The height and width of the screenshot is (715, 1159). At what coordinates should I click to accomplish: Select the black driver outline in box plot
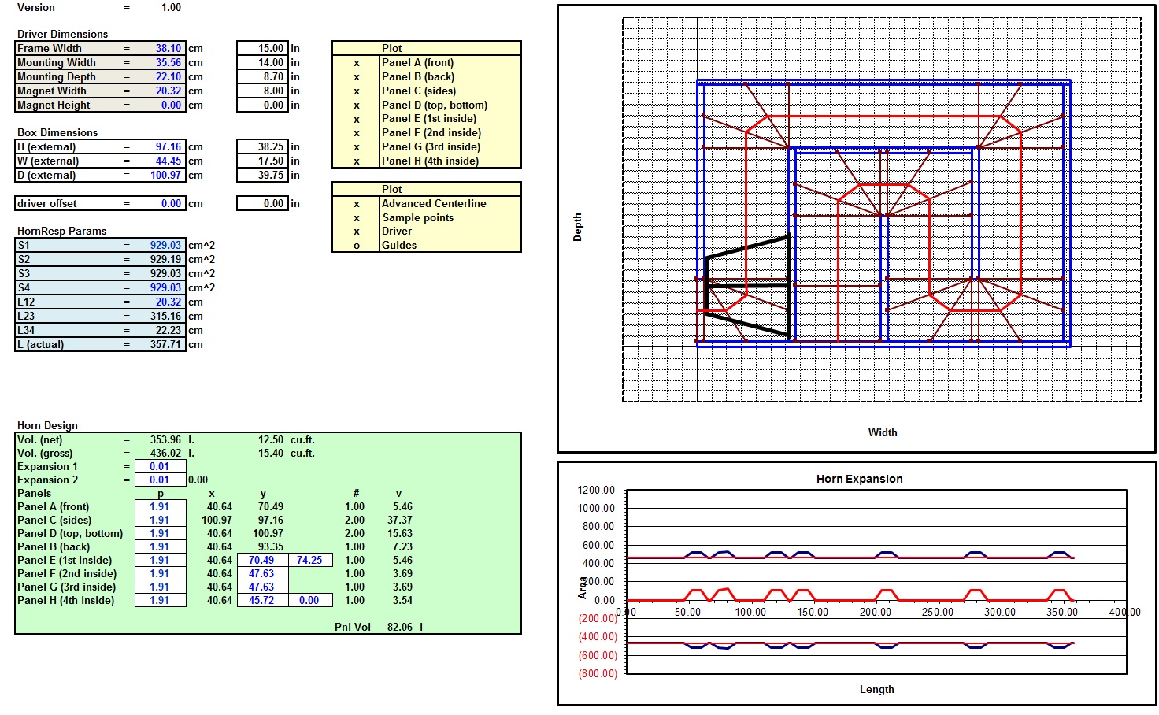coord(746,287)
